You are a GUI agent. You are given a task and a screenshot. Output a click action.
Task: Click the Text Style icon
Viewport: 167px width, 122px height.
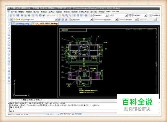pos(92,15)
